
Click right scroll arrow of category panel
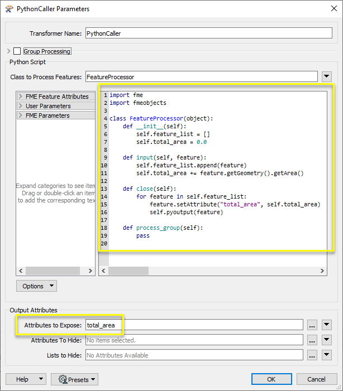tap(90, 271)
